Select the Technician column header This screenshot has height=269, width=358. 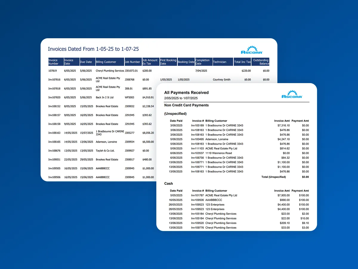223,62
